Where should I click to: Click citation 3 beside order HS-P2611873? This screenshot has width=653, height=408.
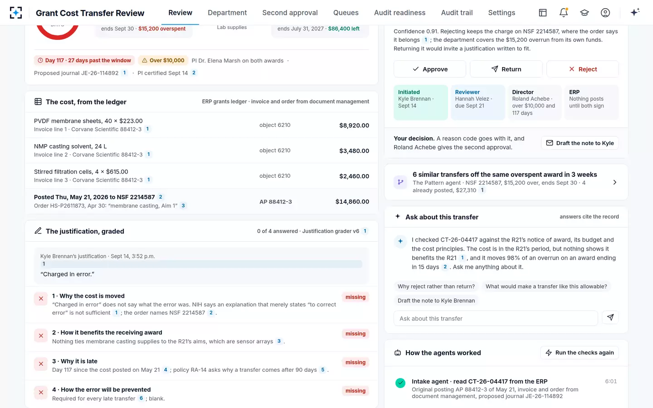(x=183, y=205)
